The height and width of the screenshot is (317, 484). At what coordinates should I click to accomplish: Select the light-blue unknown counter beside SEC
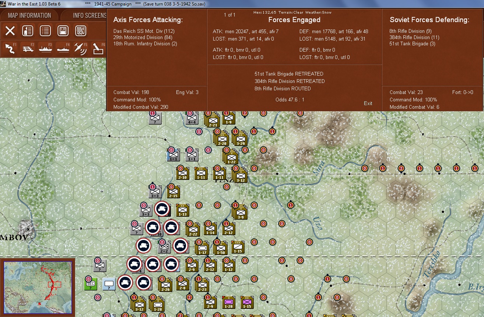point(109,284)
